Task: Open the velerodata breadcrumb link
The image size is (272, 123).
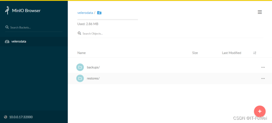Action: (85, 13)
